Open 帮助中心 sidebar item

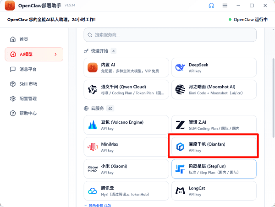point(34,113)
